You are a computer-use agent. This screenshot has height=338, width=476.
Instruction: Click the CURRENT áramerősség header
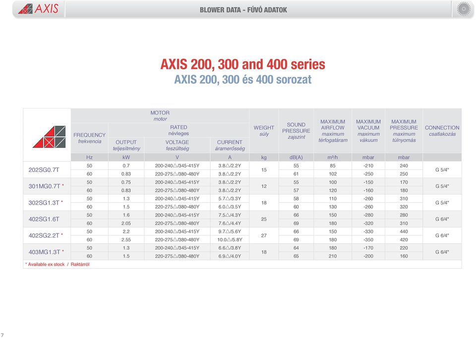pos(230,145)
